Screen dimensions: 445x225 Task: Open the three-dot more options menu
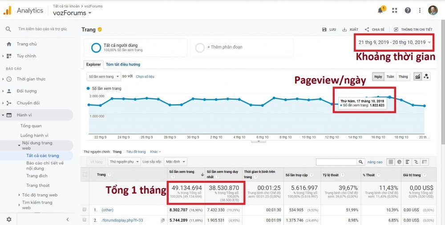coord(420,11)
